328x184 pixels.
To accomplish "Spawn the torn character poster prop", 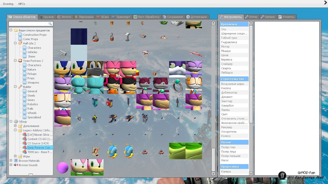I will point(95,151).
